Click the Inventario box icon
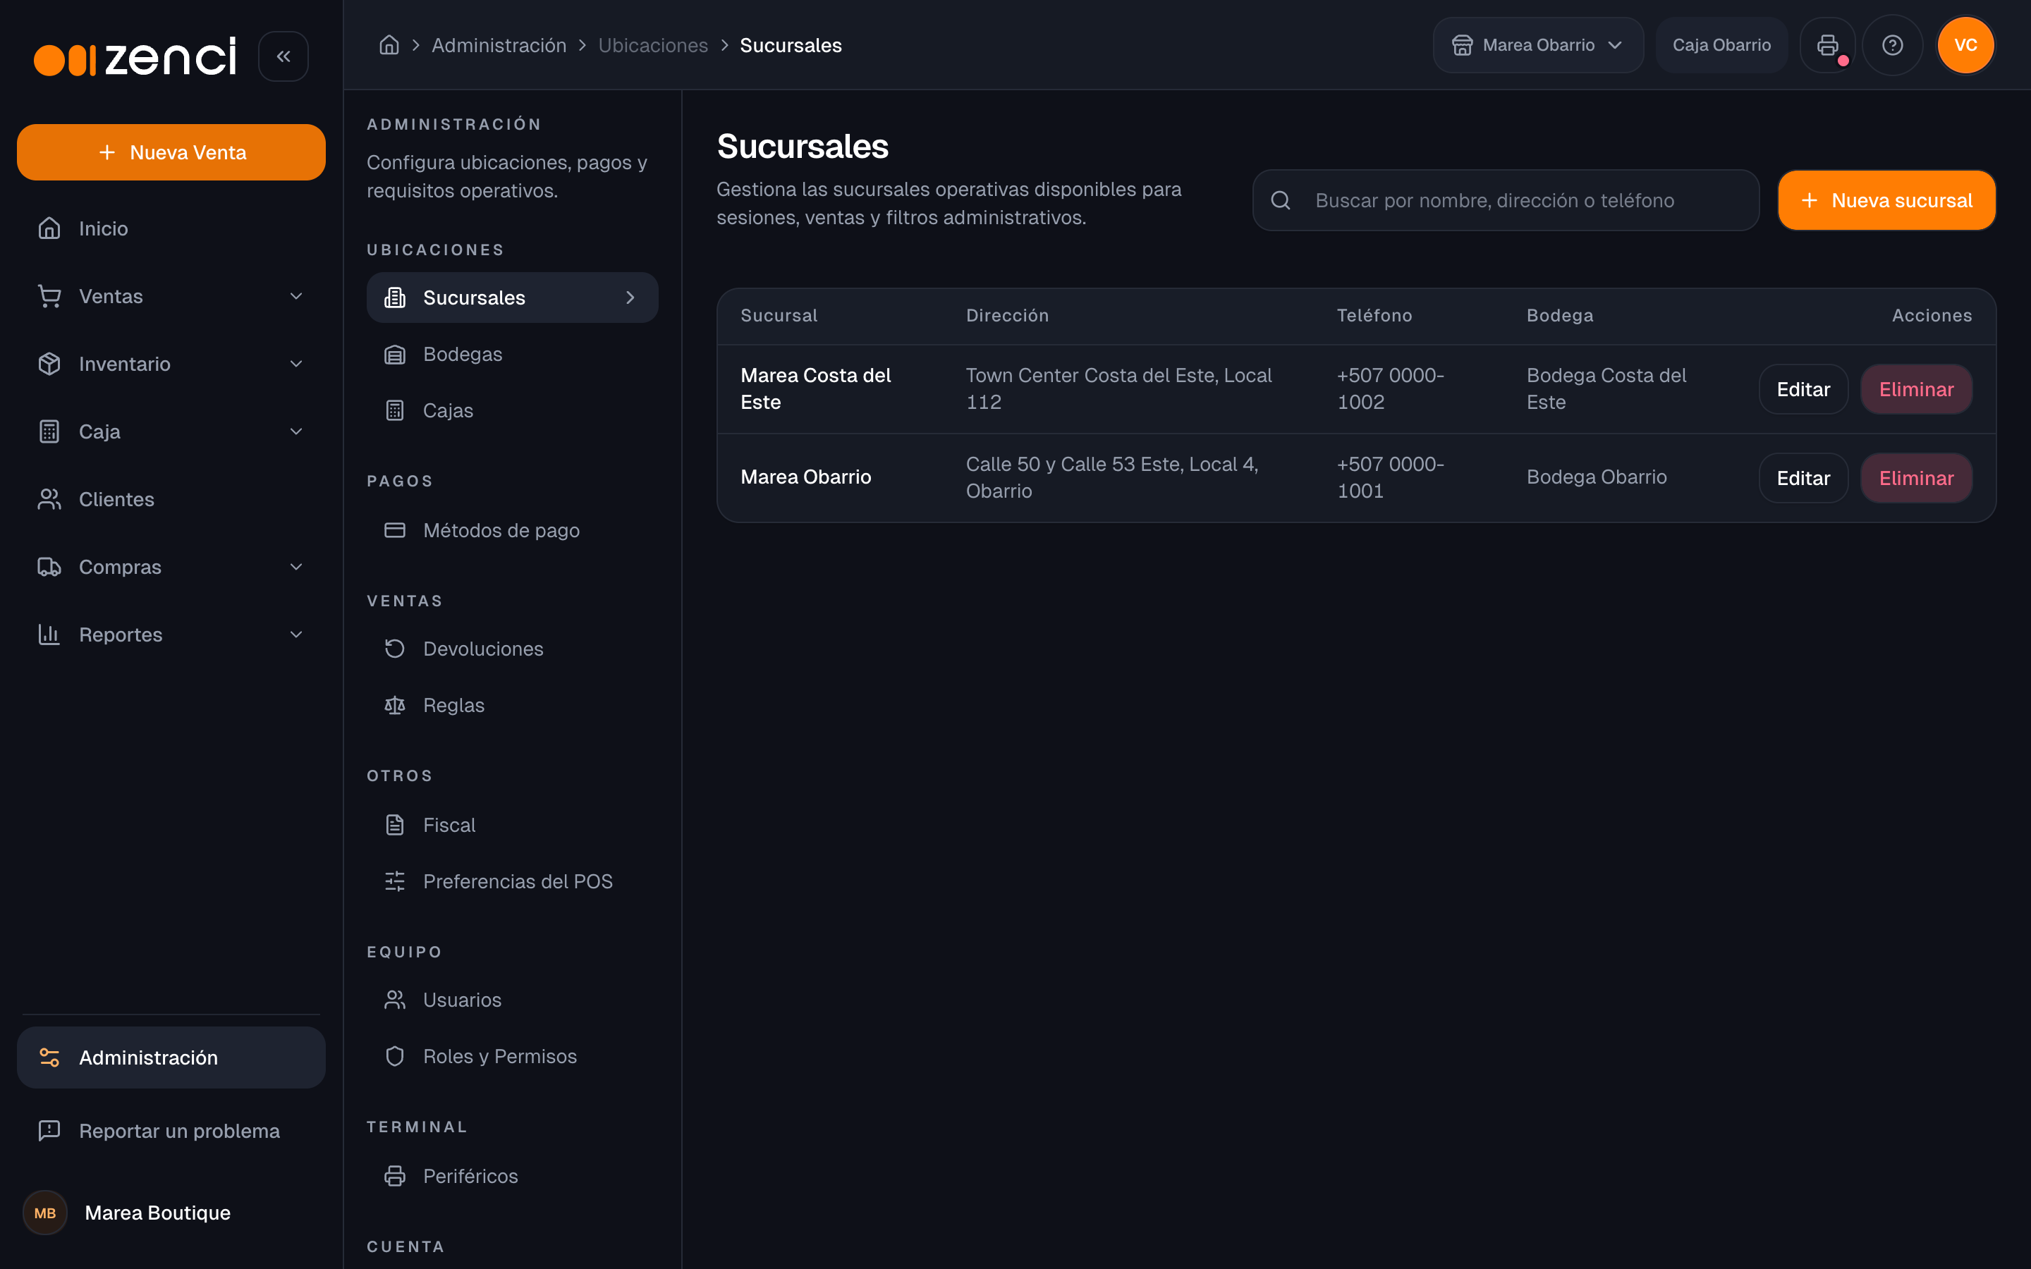Viewport: 2031px width, 1269px height. coord(49,363)
